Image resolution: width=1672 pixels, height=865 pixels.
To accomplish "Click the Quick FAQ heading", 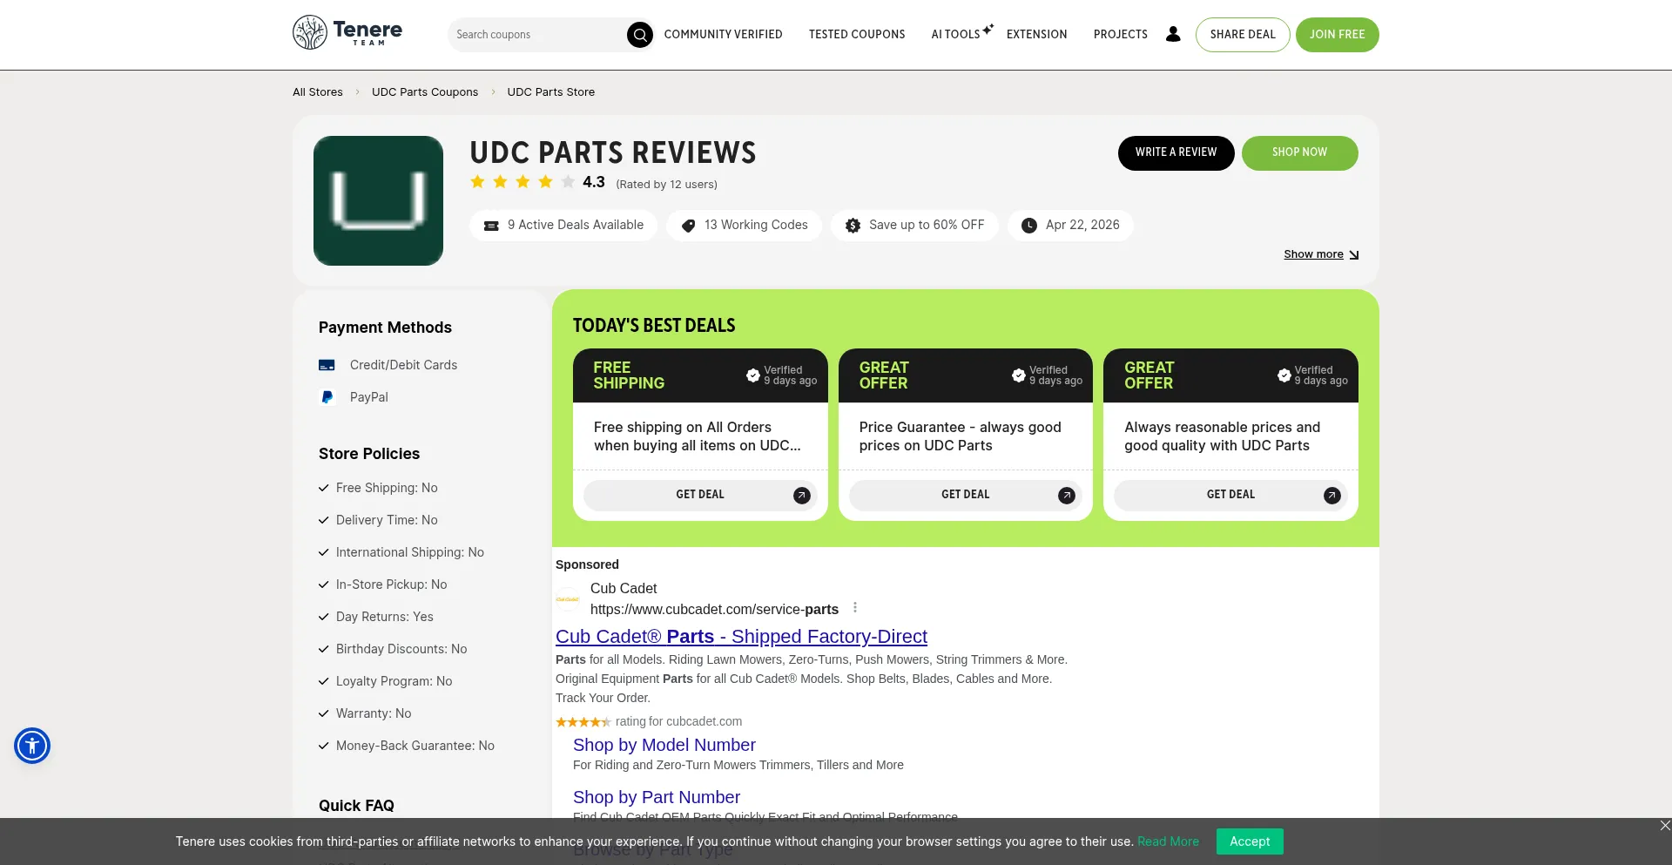I will coord(356,806).
